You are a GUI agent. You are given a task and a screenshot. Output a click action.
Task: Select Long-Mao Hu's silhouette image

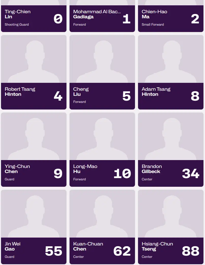point(102,136)
